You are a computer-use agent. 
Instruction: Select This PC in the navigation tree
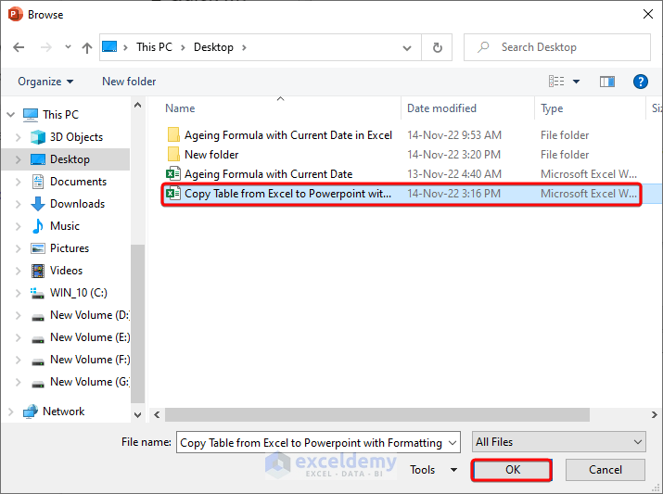60,115
